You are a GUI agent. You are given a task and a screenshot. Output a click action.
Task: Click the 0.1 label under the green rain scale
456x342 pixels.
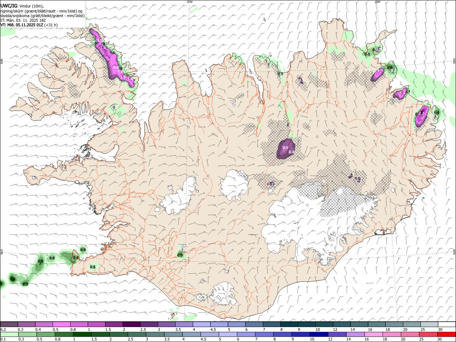(x=3, y=340)
